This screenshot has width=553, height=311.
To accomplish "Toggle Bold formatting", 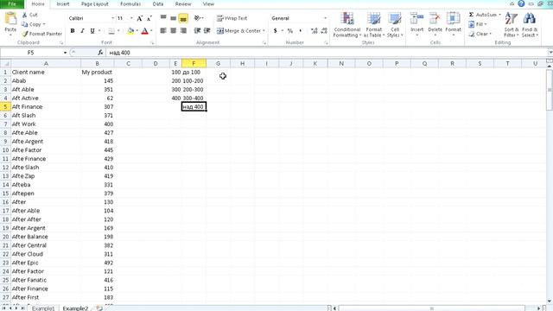I will pyautogui.click(x=73, y=31).
